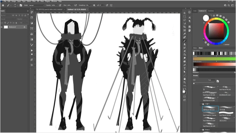
Task: Select the Eyedropper tool
Action: (x=185, y=34)
